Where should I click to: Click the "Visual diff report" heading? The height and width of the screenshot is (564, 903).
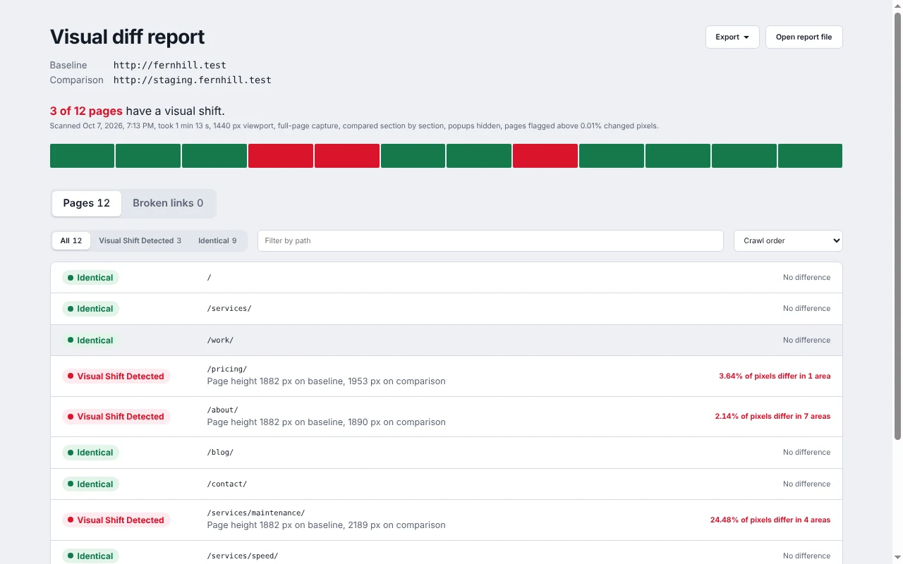[x=127, y=37]
